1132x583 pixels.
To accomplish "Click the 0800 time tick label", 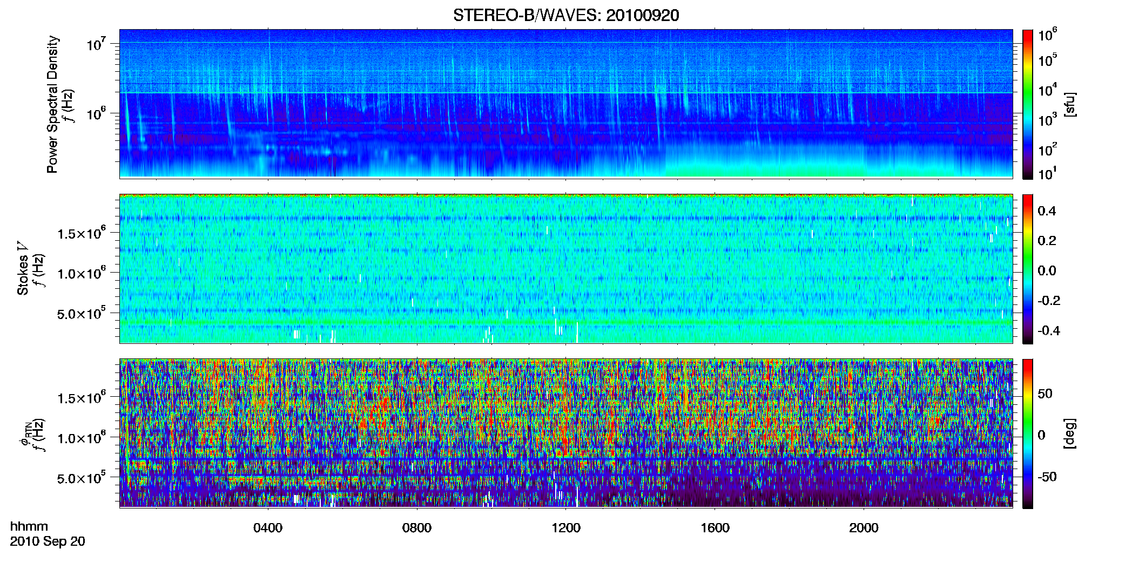I will 417,528.
